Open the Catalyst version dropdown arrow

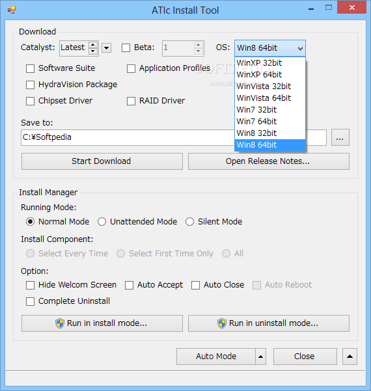point(107,47)
